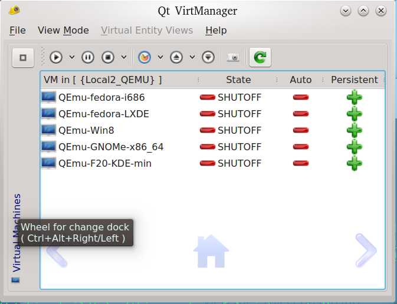Click green Persistent plus for QEmu-fedora-LXDE
Screen dimensions: 397x304
(355, 114)
